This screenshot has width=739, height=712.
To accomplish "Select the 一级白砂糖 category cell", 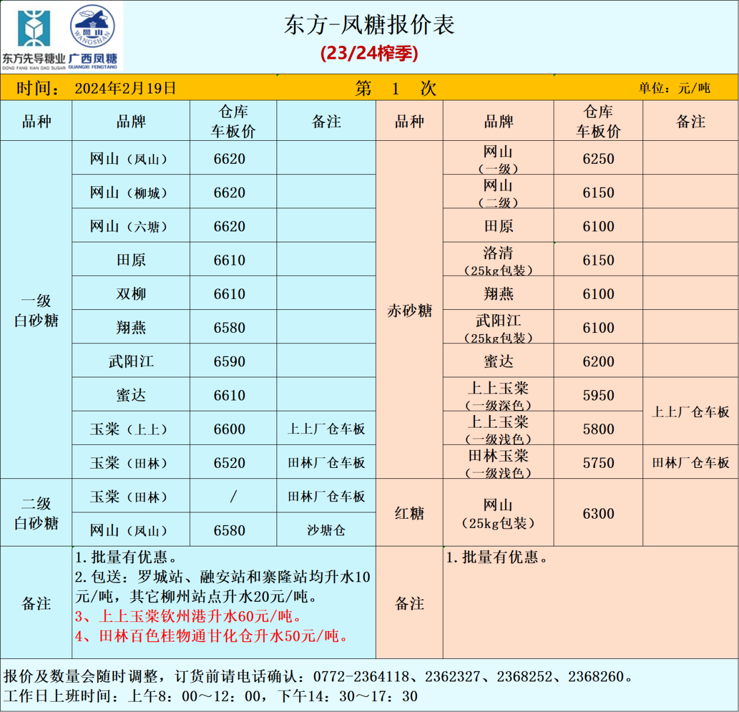I will click(x=36, y=310).
